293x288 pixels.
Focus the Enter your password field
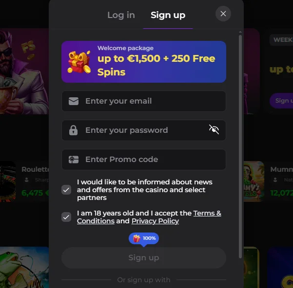pyautogui.click(x=144, y=130)
